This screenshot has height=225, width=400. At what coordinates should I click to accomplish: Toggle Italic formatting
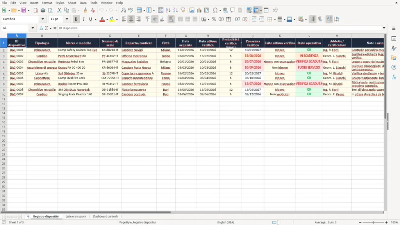click(84, 19)
